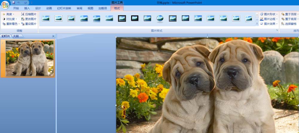299x133 pixels.
Task: Go to the 幻灯片放映 tab
Action: click(64, 8)
